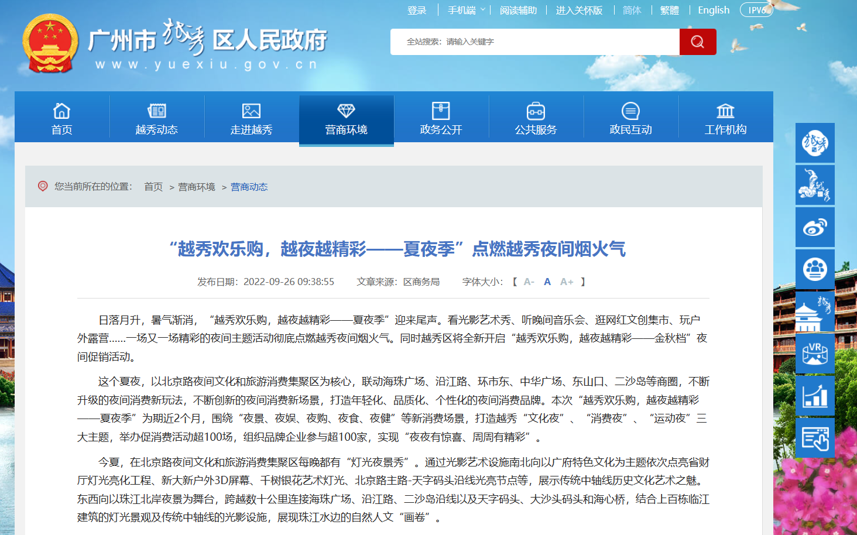Image resolution: width=857 pixels, height=535 pixels.
Task: Click the English language link
Action: coord(714,11)
